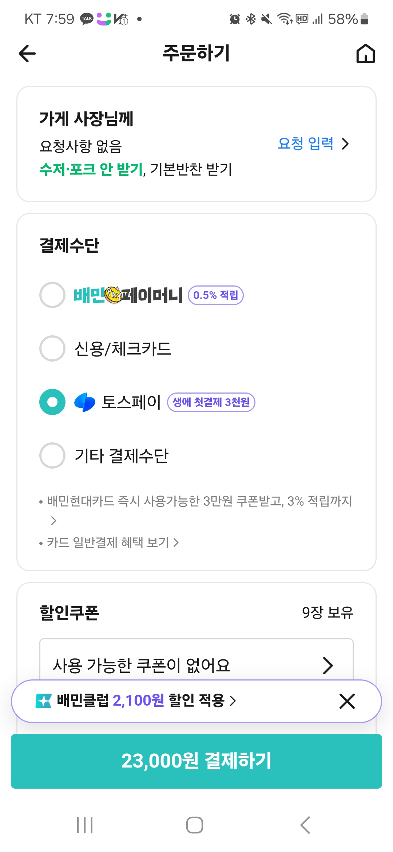Dismiss the Baemin Club discount banner
393x852 pixels.
[x=347, y=701]
